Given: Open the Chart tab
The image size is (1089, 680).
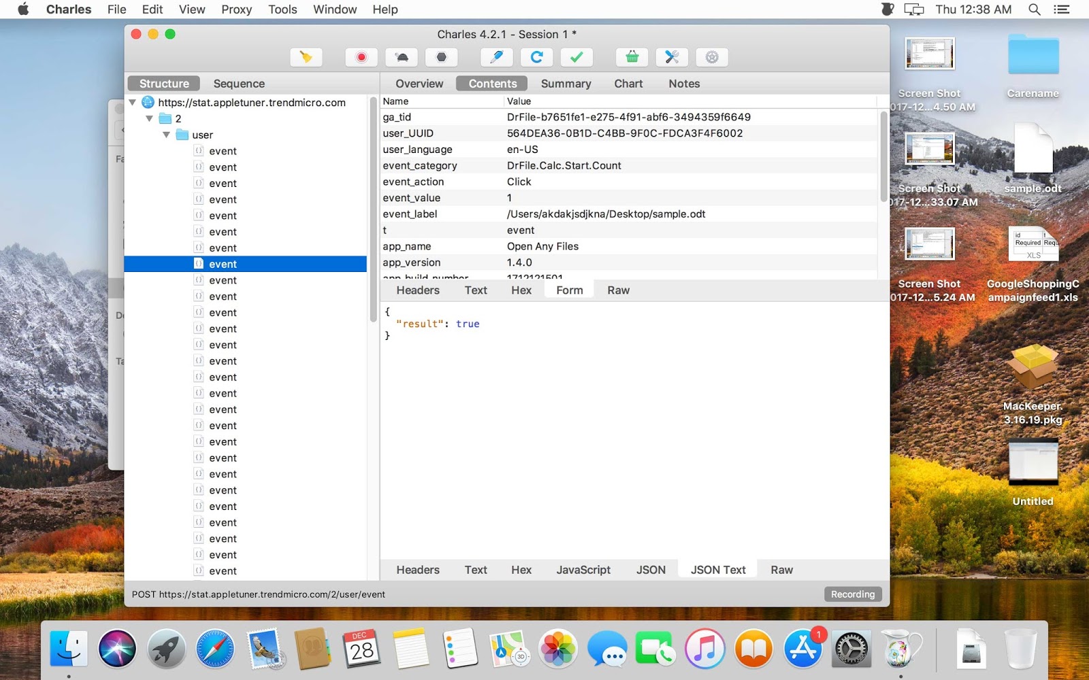Looking at the screenshot, I should [628, 84].
